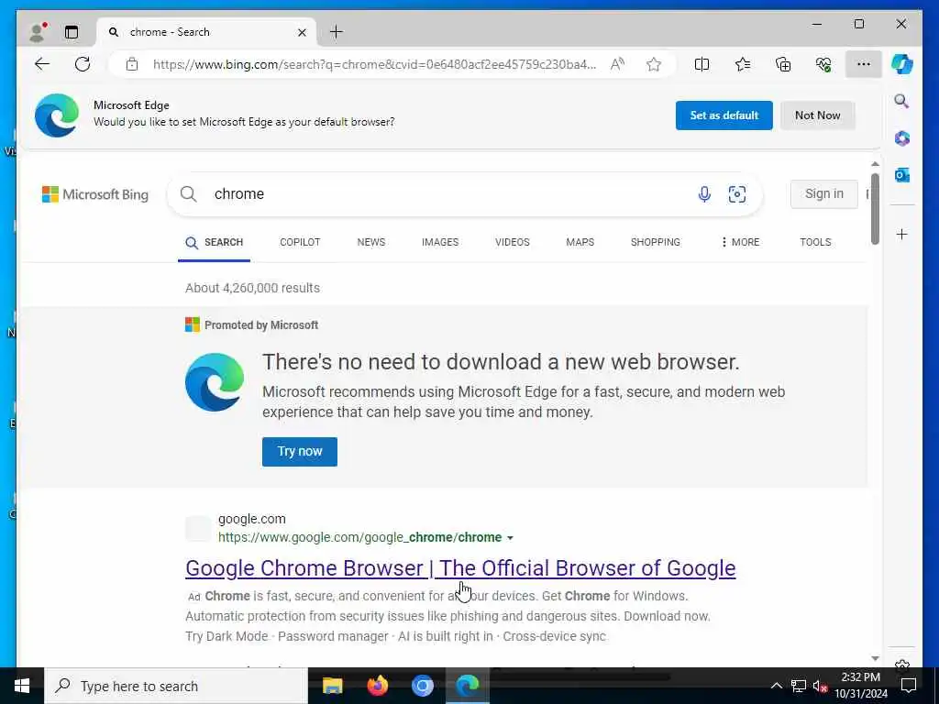Dismiss prompt with Not Now

click(x=817, y=115)
